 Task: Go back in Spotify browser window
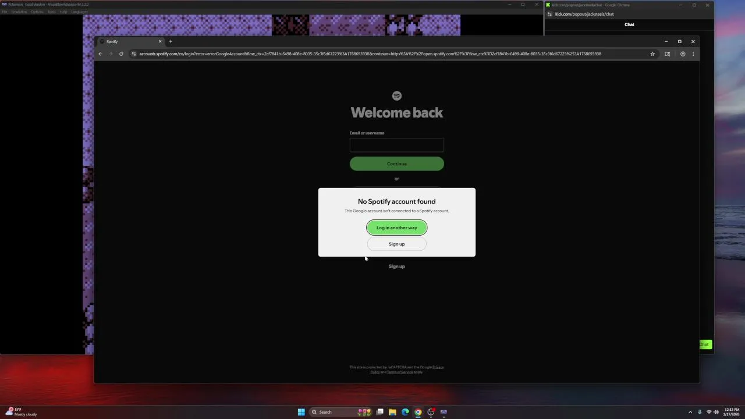point(100,54)
